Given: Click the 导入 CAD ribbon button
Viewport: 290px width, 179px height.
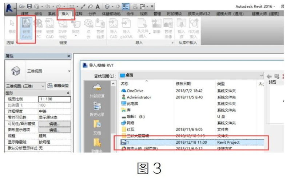Looking at the screenshot, I should click(114, 28).
